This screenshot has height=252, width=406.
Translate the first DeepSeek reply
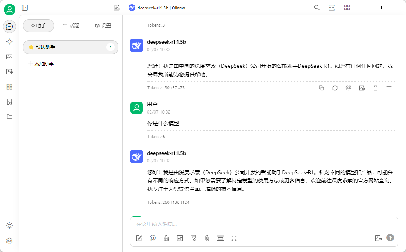(362, 88)
